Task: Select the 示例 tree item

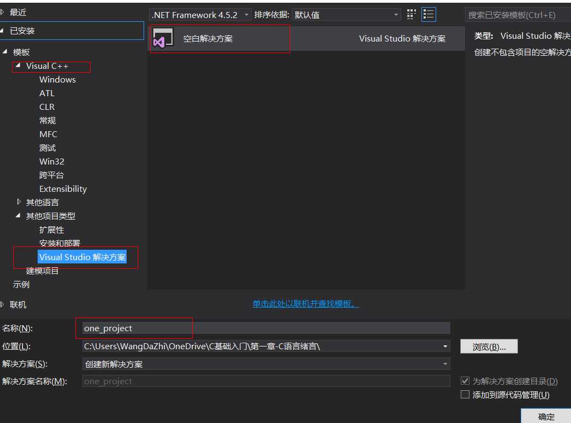Action: coord(21,284)
